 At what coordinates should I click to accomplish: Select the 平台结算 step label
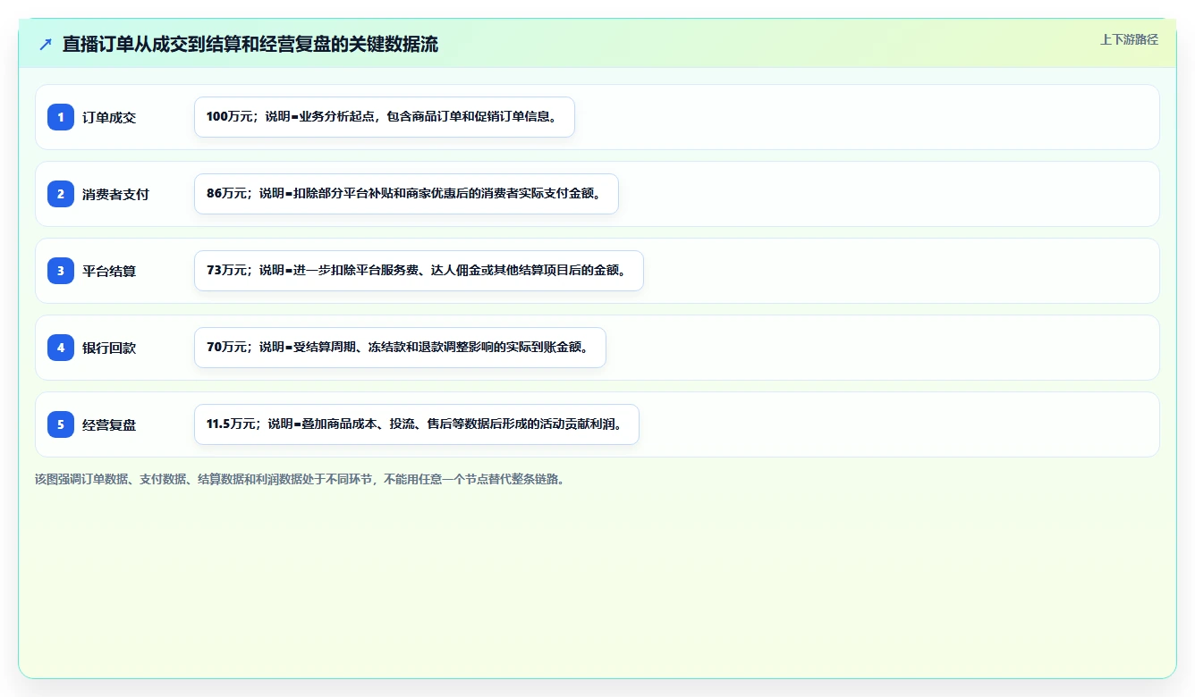pyautogui.click(x=109, y=271)
